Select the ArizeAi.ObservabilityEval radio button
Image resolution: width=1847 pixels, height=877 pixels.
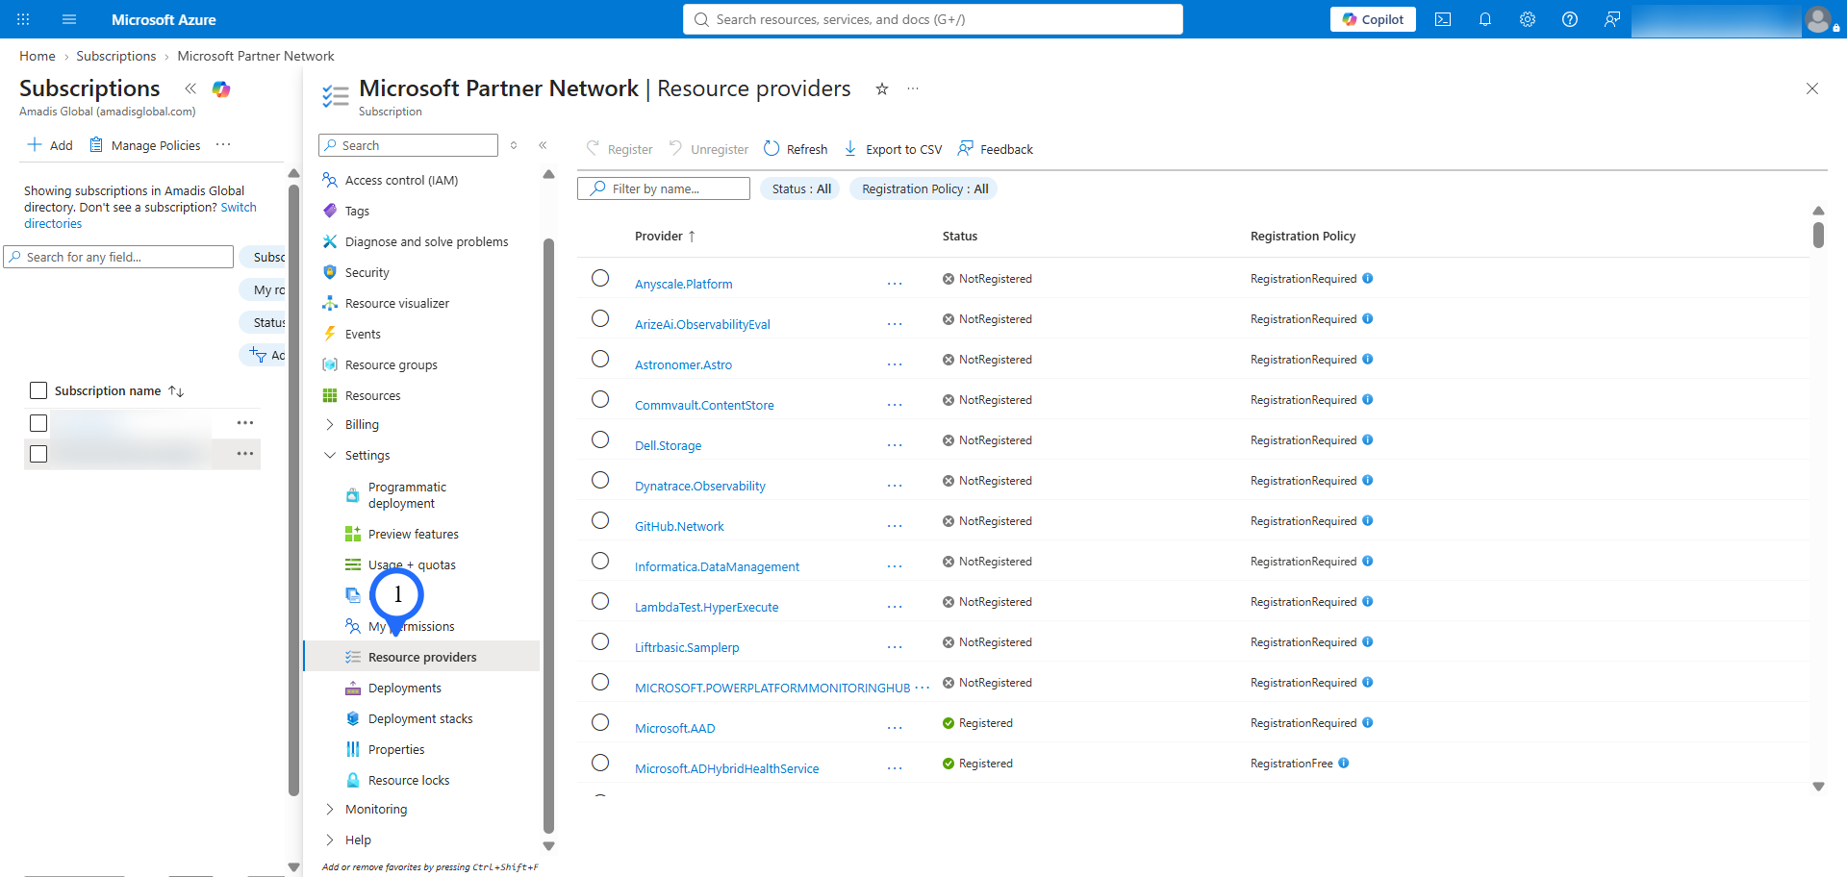point(600,318)
